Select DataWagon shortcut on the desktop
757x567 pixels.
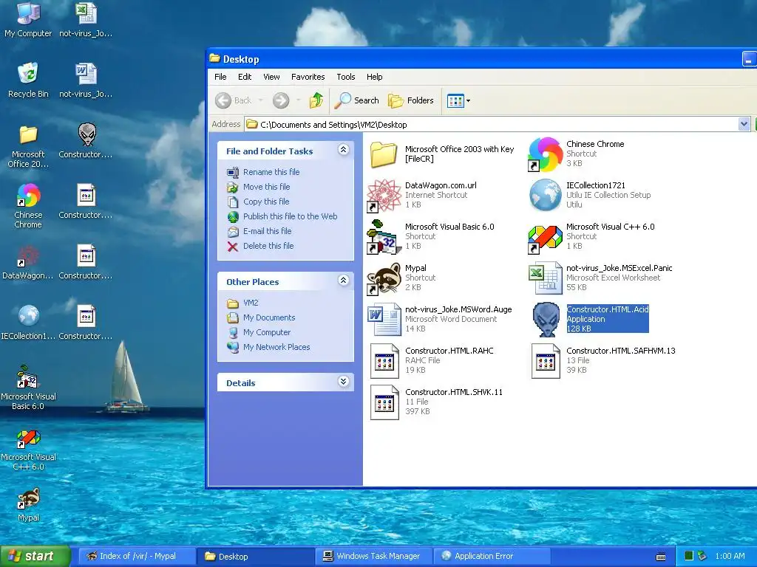28,262
